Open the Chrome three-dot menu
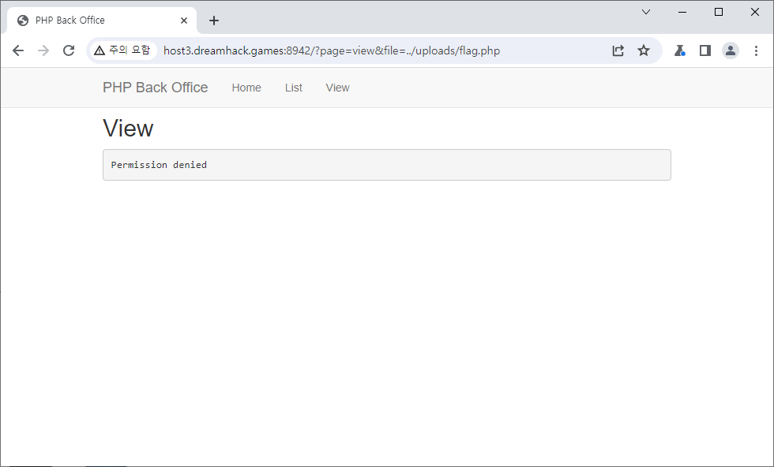 coord(756,50)
